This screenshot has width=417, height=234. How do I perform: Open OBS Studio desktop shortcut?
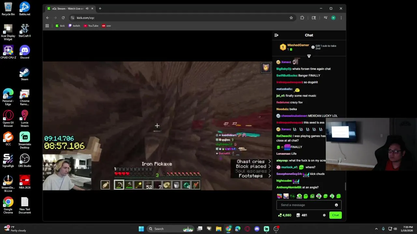click(25, 161)
